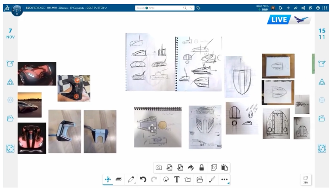
Task: Select the red concept car front-view image
Action: pyautogui.click(x=32, y=138)
